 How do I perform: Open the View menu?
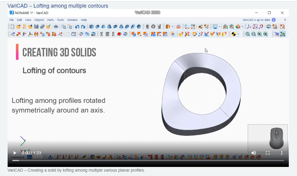[x=28, y=20]
